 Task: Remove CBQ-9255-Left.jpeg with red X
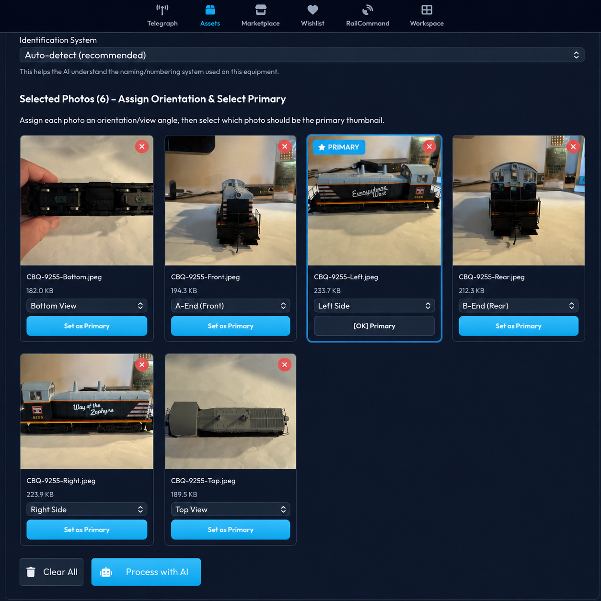(429, 147)
